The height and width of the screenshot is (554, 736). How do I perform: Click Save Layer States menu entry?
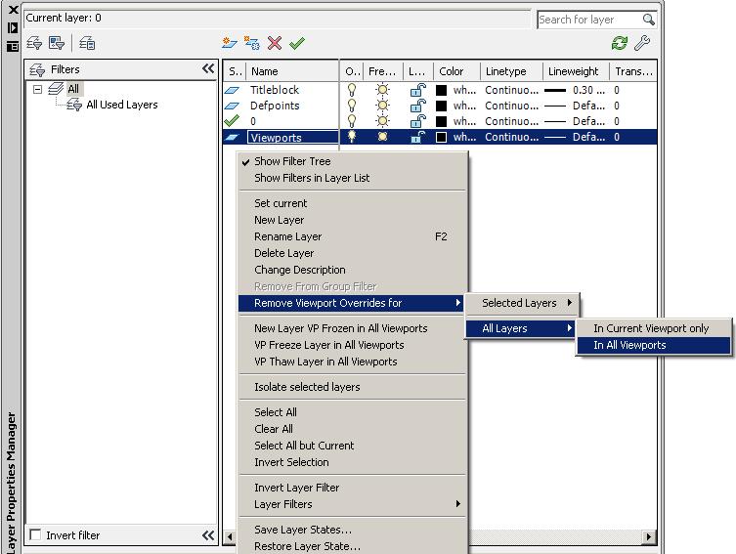click(352, 530)
